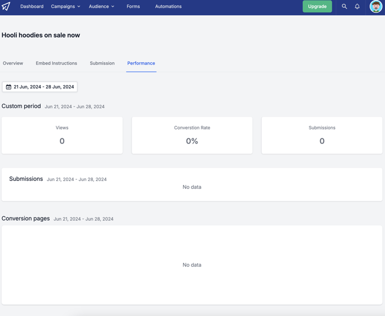Open the Automations nav item
Screen dimensions: 385x316
168,6
